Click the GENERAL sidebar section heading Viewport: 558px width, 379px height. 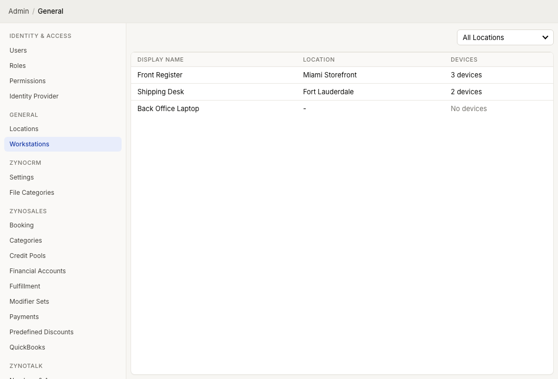coord(24,115)
